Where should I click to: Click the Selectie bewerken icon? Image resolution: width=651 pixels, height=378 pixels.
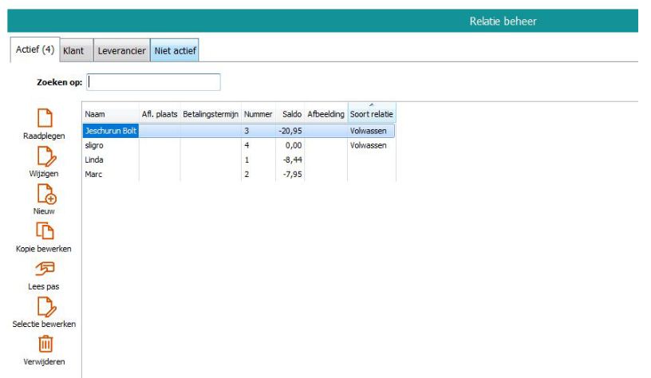(x=45, y=307)
